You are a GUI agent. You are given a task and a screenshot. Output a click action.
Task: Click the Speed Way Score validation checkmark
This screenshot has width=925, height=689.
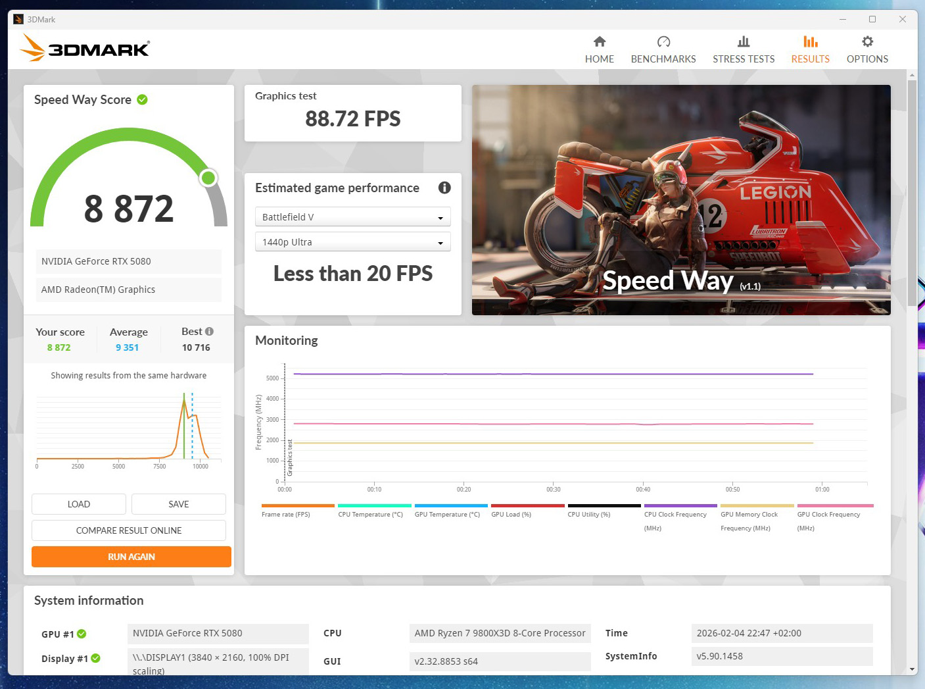pyautogui.click(x=143, y=100)
